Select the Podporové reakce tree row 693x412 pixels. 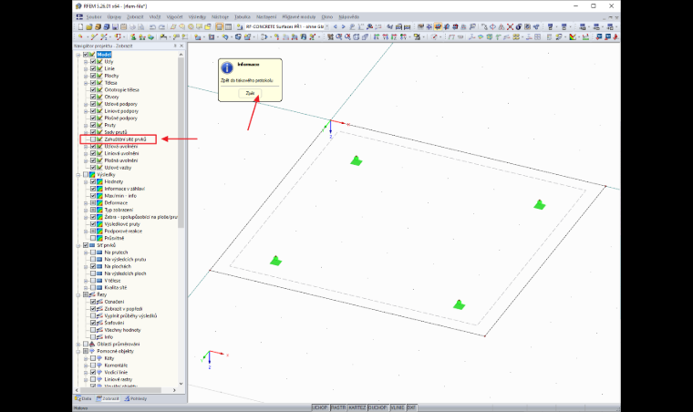coord(123,232)
